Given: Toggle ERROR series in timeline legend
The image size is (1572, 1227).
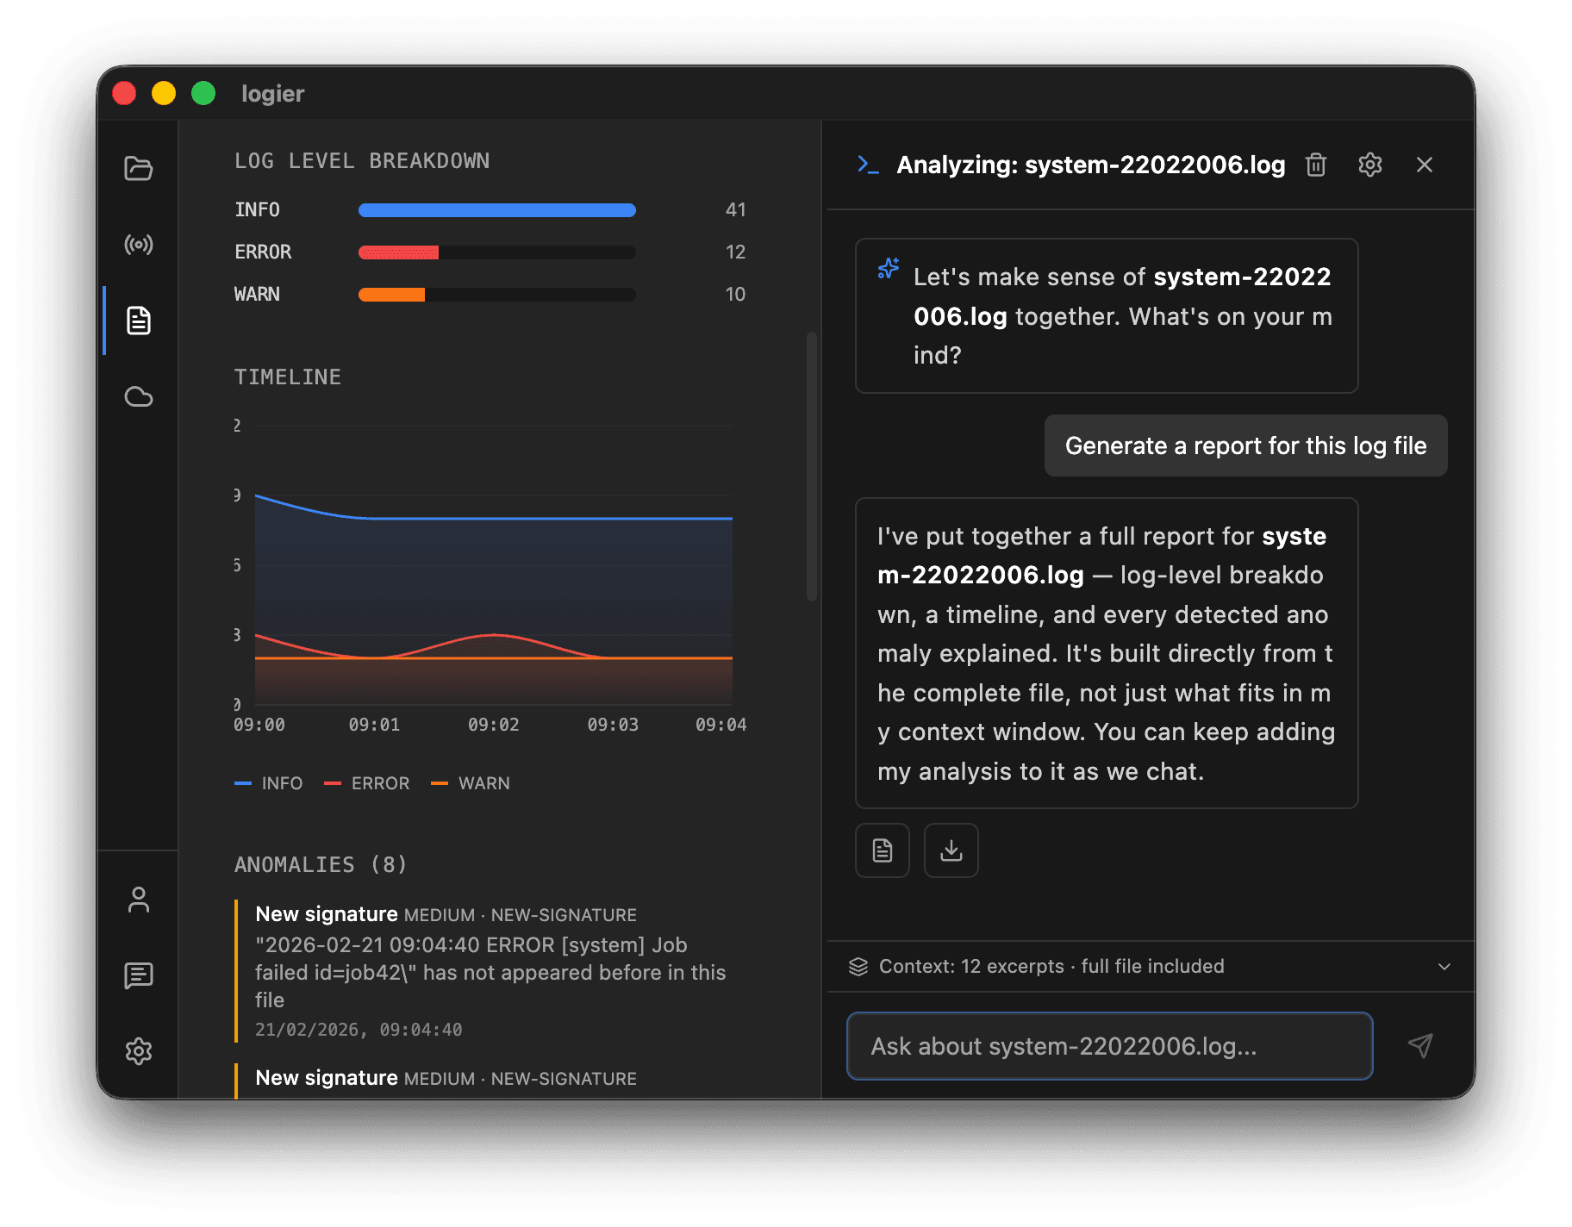Looking at the screenshot, I should tap(366, 783).
